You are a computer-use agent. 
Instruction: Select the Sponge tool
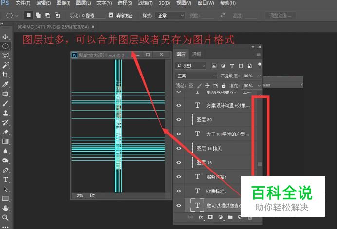point(5,160)
